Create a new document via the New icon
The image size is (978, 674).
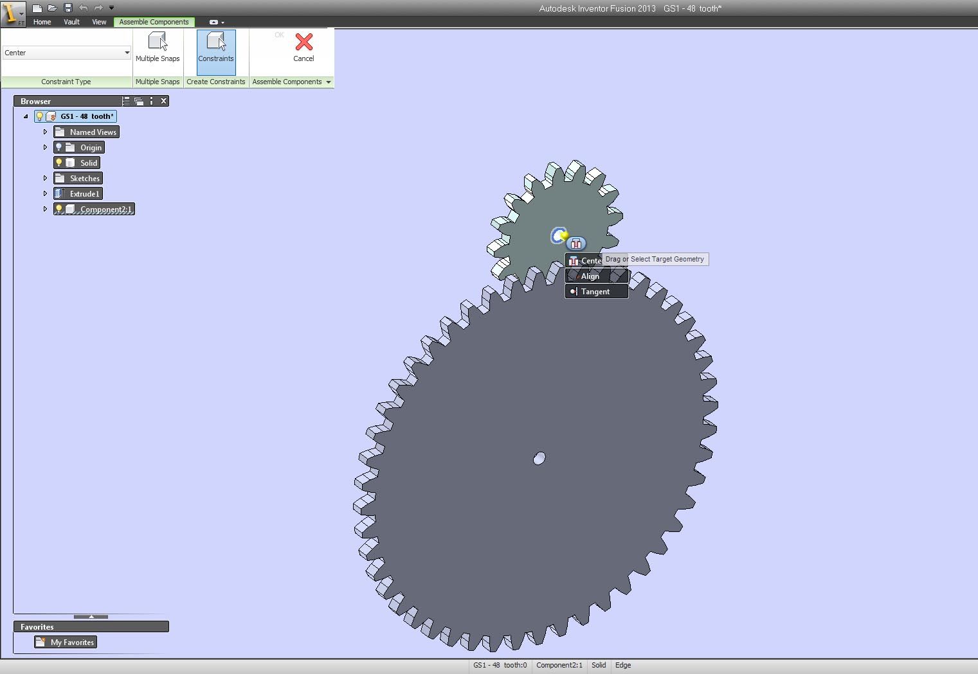point(37,8)
